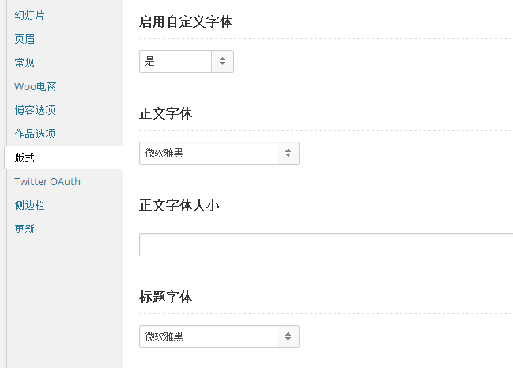The image size is (513, 368).
Task: Go to 常规 settings
Action: coord(25,63)
